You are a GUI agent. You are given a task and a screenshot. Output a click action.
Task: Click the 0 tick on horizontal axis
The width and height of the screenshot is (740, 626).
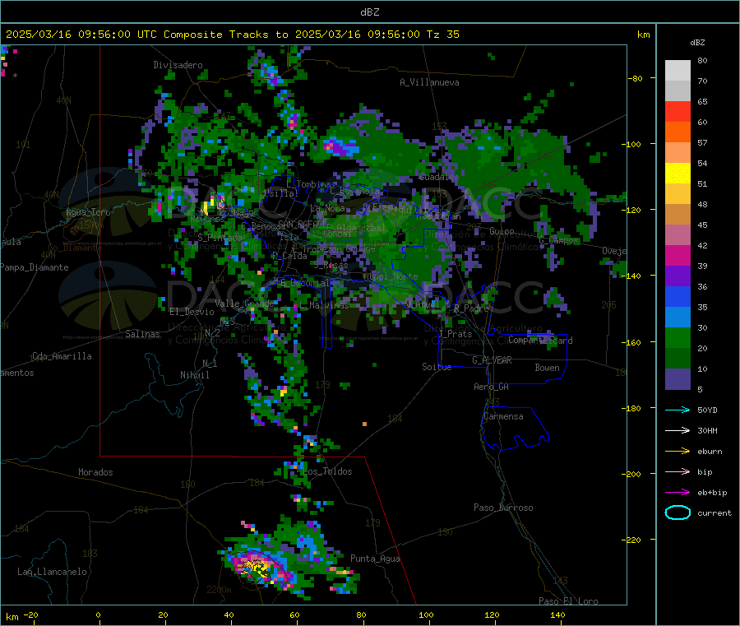pos(98,614)
